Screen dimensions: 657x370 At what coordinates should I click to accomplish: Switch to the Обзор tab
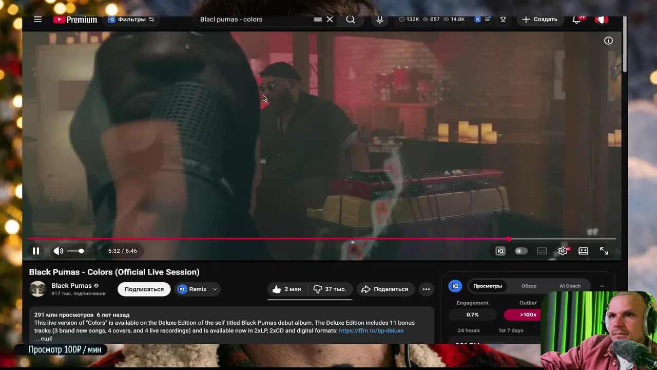click(x=529, y=286)
